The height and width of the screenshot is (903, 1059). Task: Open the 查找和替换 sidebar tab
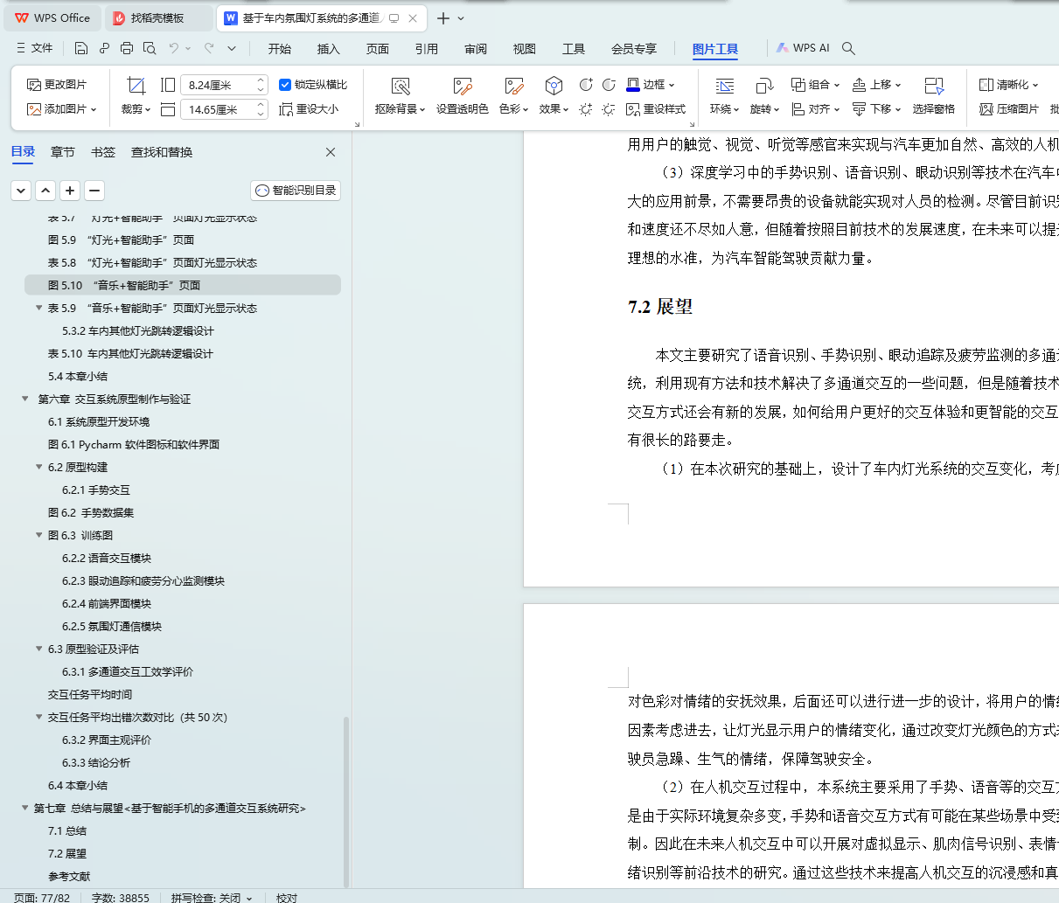pyautogui.click(x=162, y=152)
